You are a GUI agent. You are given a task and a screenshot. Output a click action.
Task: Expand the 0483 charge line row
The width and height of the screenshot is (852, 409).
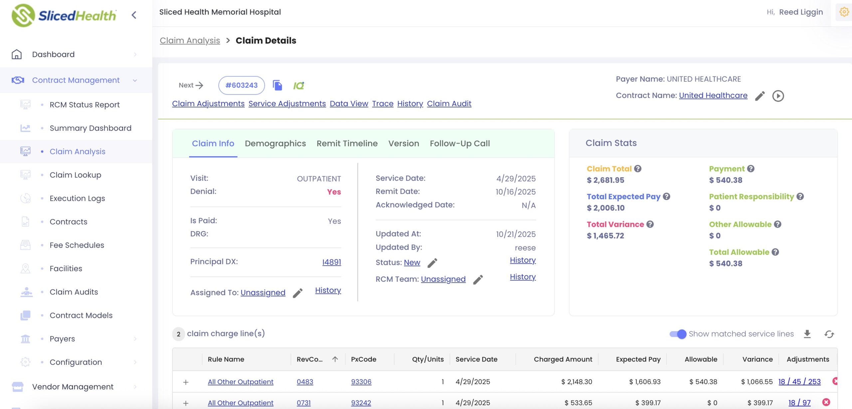tap(186, 382)
